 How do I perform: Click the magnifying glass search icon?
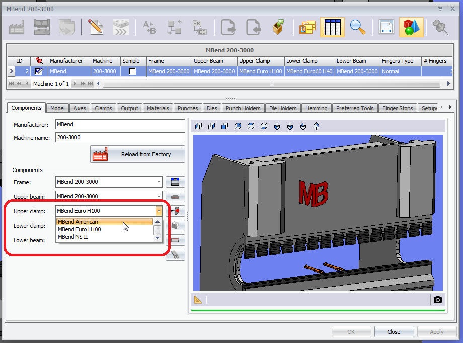[358, 27]
